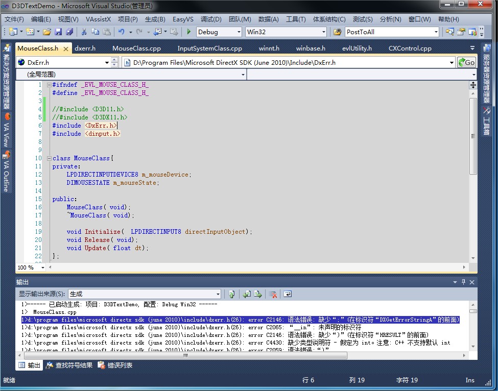Viewport: 498px width, 391px height.
Task: Open the output panel window position dropdown
Action: [455, 282]
